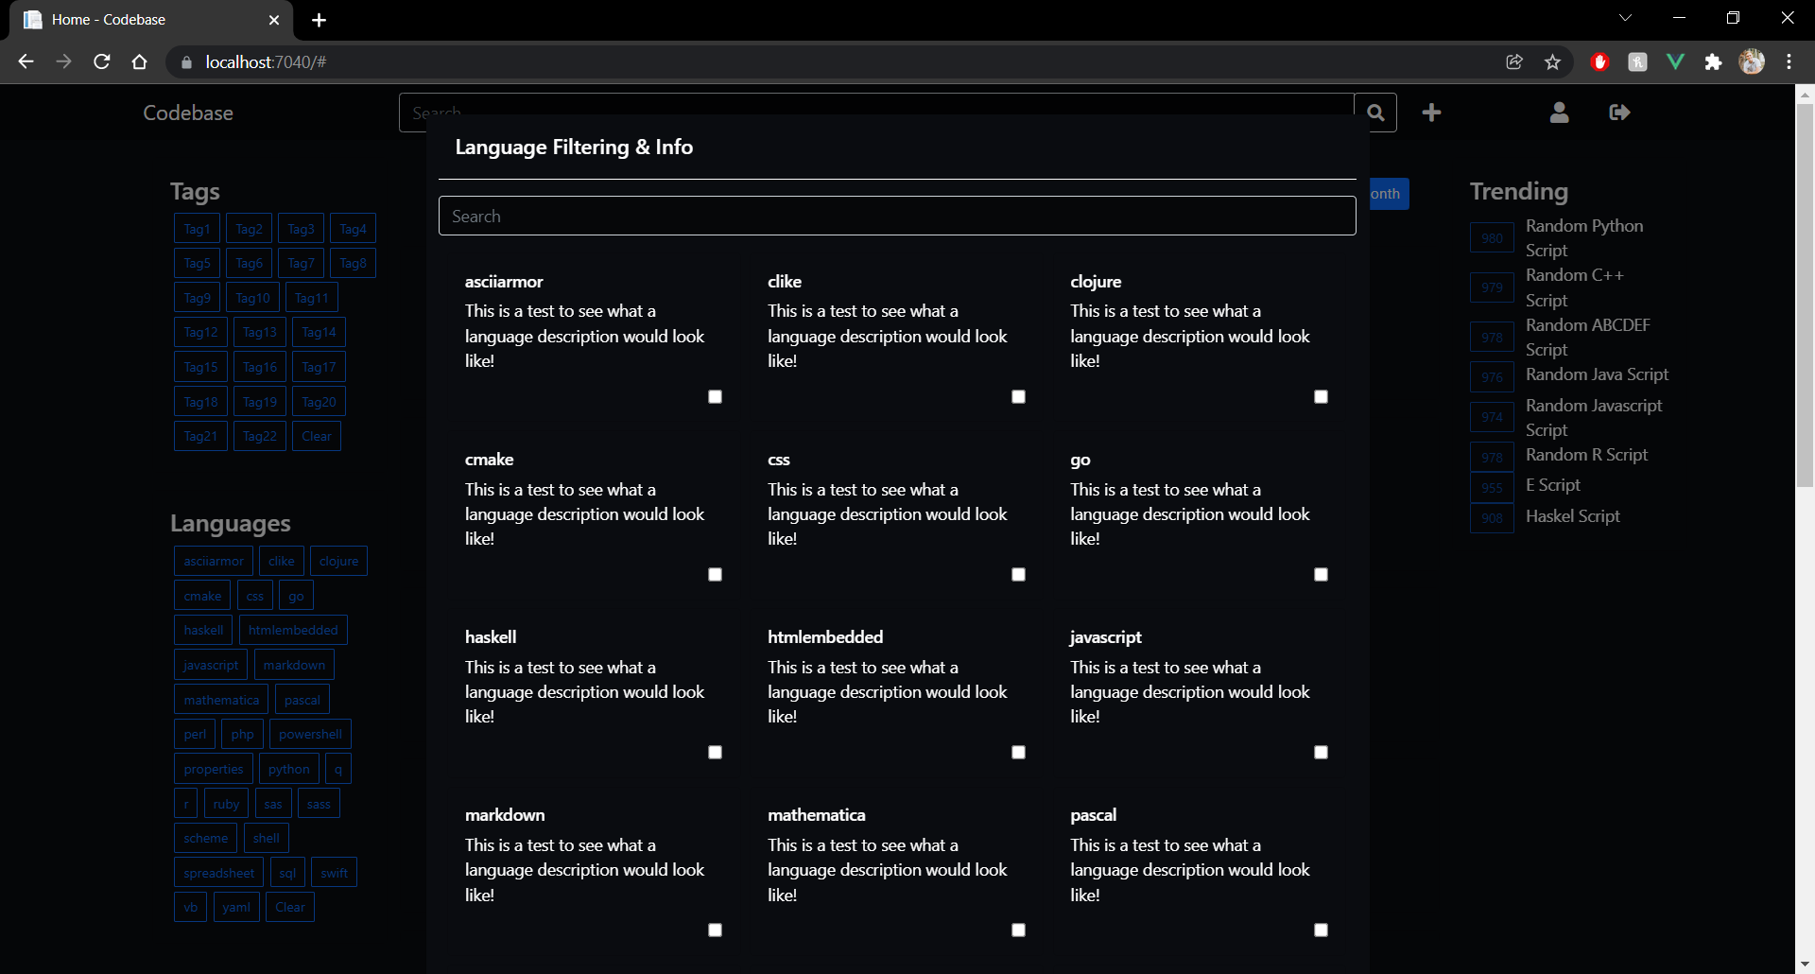This screenshot has height=974, width=1815.
Task: Open the Chrome three-dot menu
Action: (x=1789, y=61)
